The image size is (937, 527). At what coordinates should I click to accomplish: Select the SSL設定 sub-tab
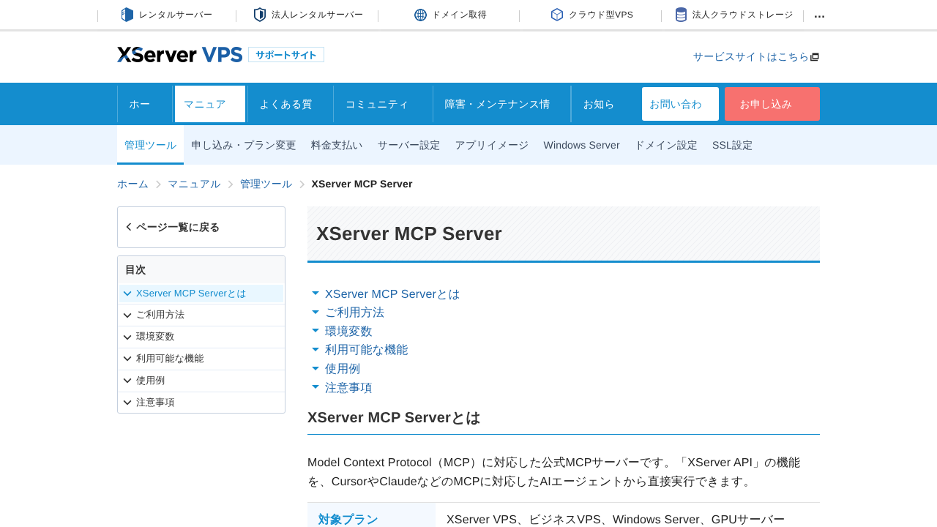click(x=732, y=145)
